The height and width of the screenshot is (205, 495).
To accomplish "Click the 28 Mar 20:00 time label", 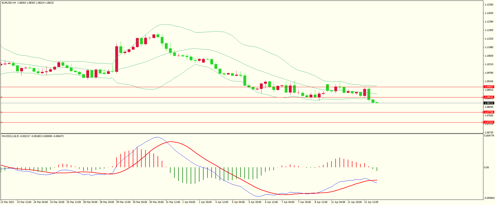I will pyautogui.click(x=107, y=202).
